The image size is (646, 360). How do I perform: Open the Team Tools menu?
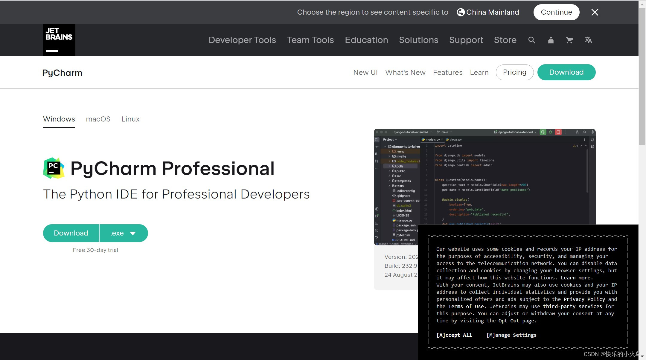pyautogui.click(x=310, y=40)
